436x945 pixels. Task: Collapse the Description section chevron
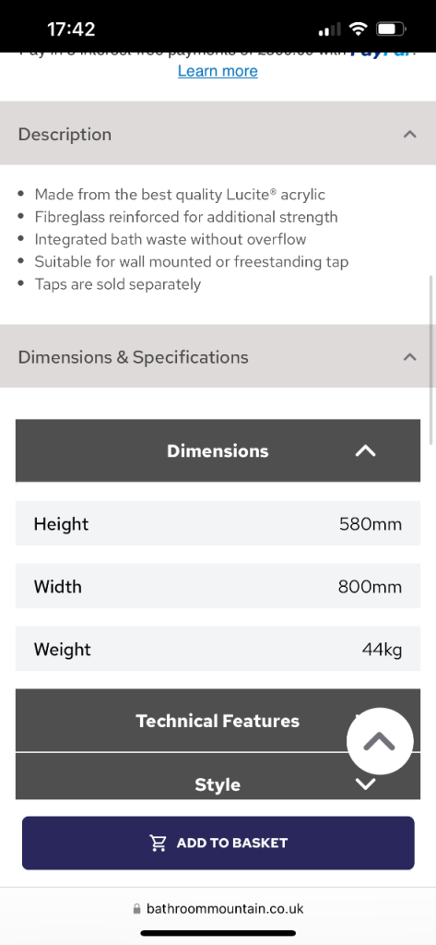pos(409,134)
